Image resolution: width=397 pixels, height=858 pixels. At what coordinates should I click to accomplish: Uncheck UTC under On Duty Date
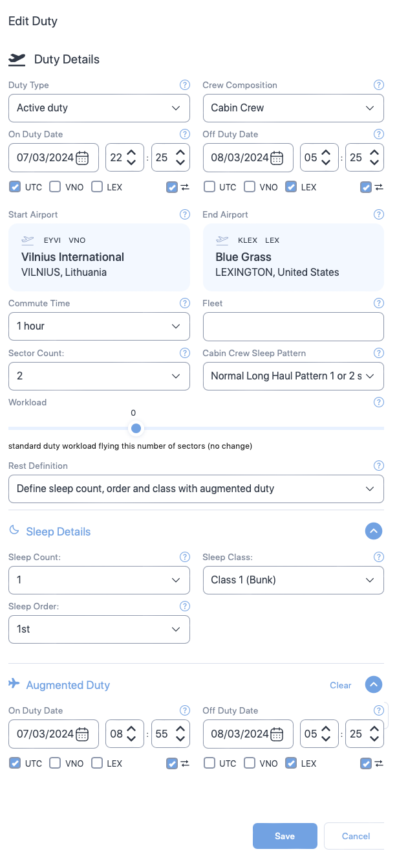pyautogui.click(x=14, y=186)
